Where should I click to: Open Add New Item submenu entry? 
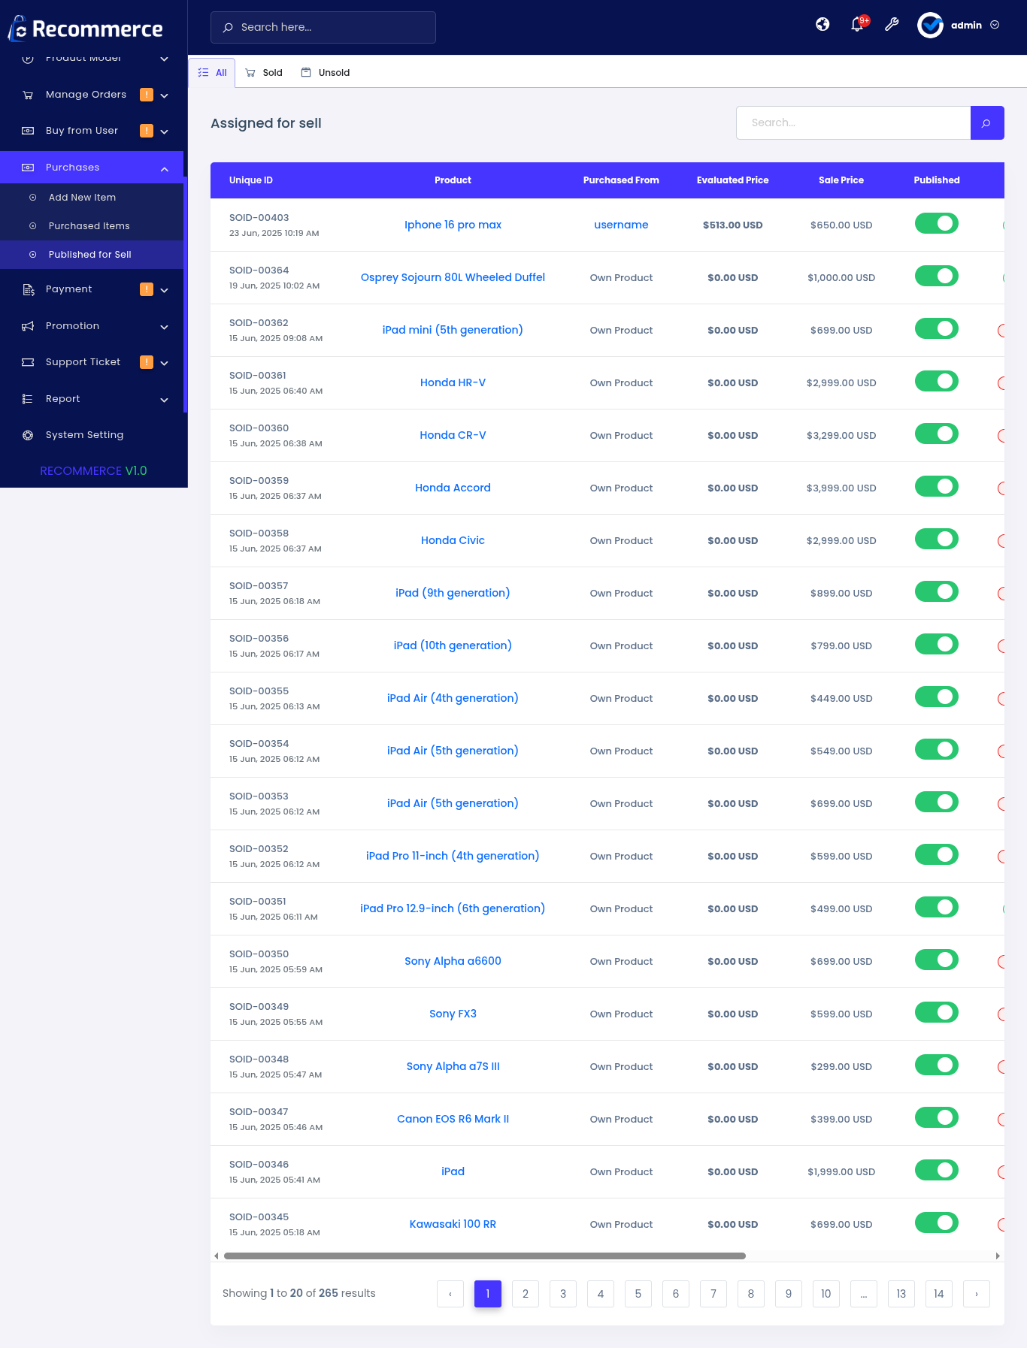(x=92, y=198)
